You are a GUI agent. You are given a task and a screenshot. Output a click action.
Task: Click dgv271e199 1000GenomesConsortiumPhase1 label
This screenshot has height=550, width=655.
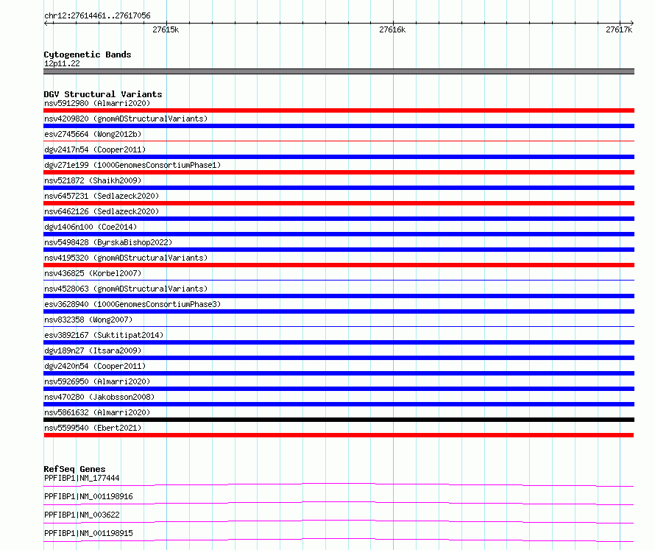click(x=132, y=165)
